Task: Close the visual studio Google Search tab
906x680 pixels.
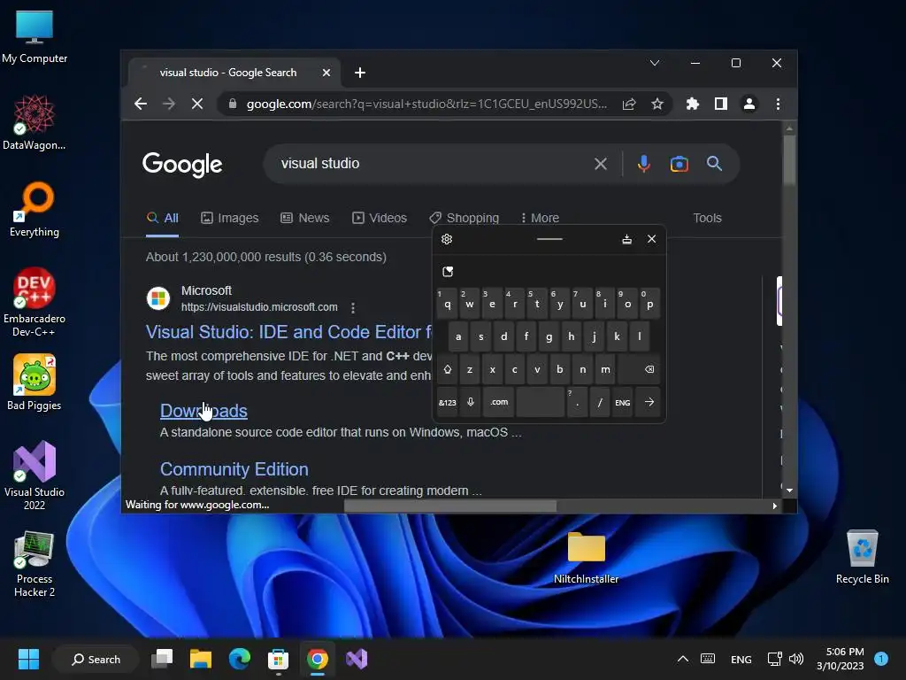Action: pyautogui.click(x=326, y=73)
